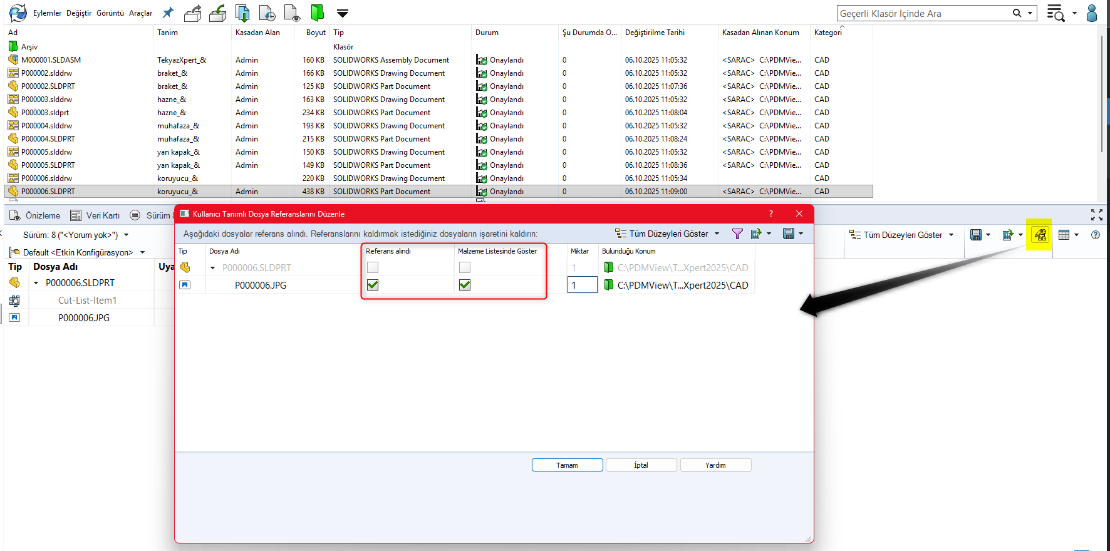Toggle Referans alındı checkbox for P000006.SLDPRT row

point(373,267)
